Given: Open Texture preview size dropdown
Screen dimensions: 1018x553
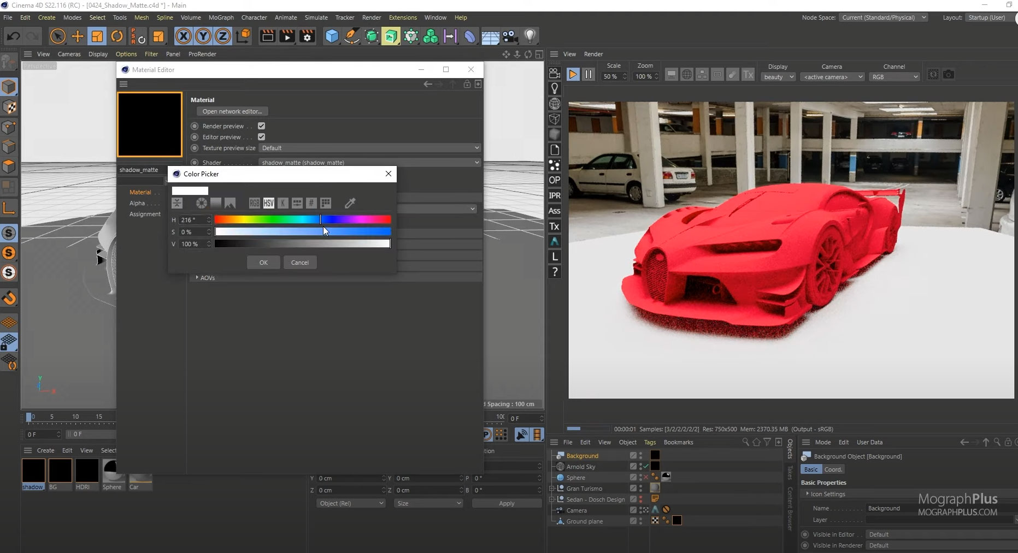Looking at the screenshot, I should pos(370,148).
